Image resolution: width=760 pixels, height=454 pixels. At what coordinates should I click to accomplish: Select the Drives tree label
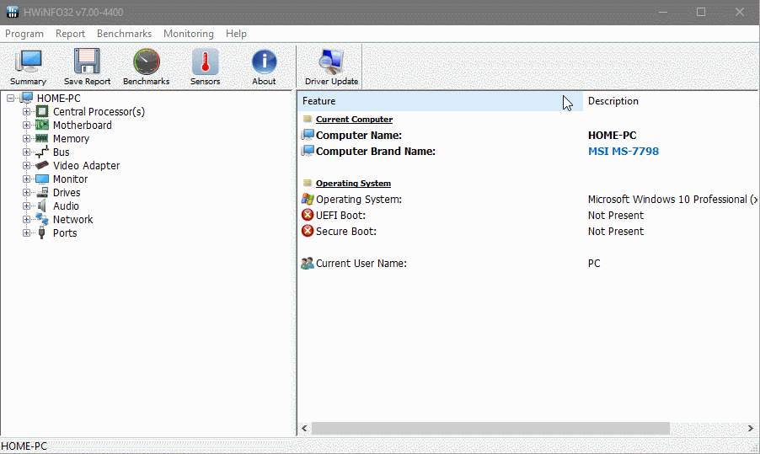point(67,192)
